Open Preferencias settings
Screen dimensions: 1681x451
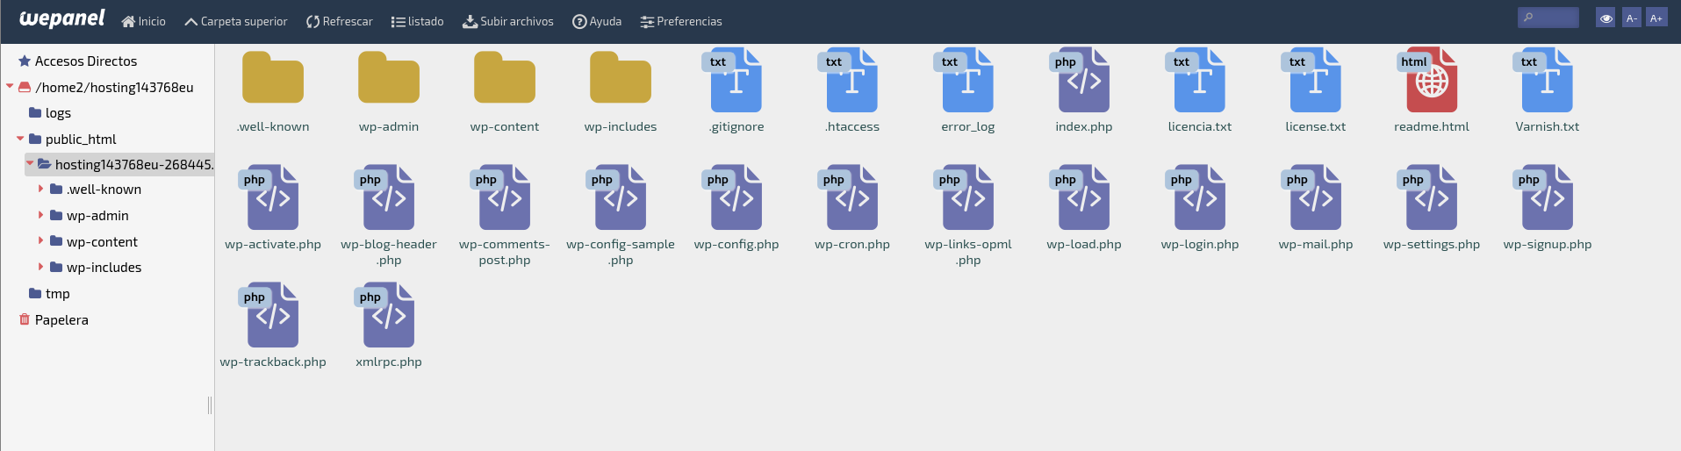point(681,21)
